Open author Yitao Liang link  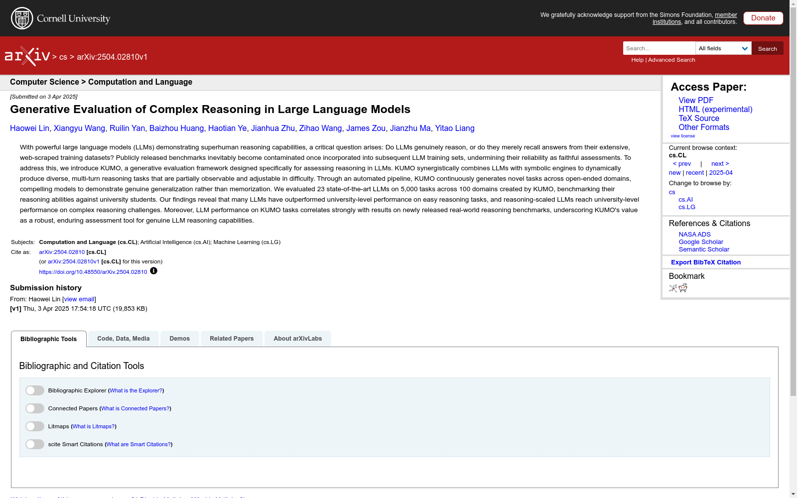pyautogui.click(x=455, y=128)
